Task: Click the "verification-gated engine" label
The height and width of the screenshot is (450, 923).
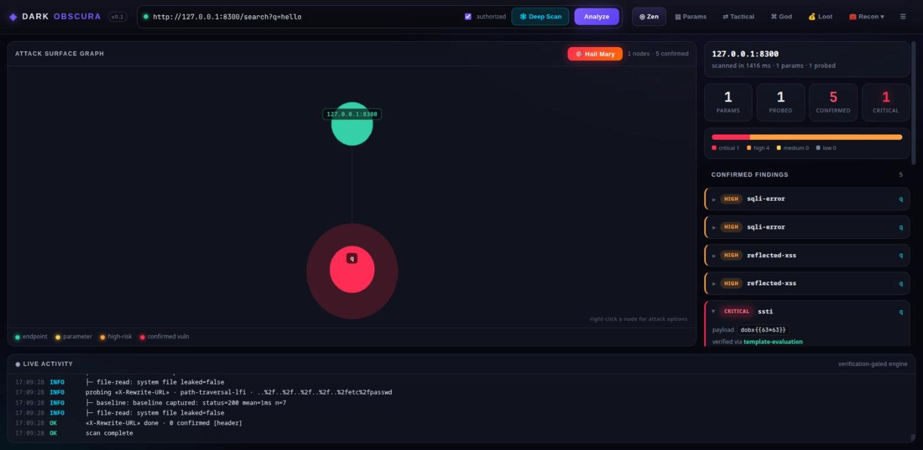Action: click(x=873, y=364)
